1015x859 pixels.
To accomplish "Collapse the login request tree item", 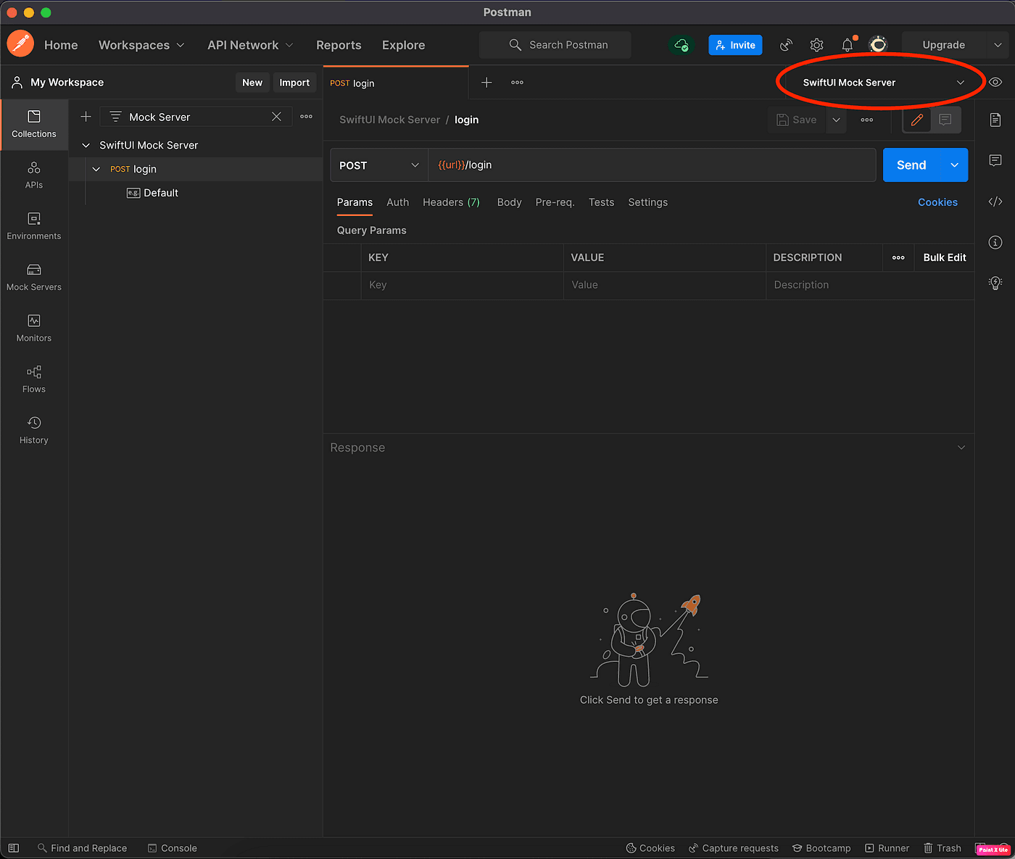I will tap(96, 170).
